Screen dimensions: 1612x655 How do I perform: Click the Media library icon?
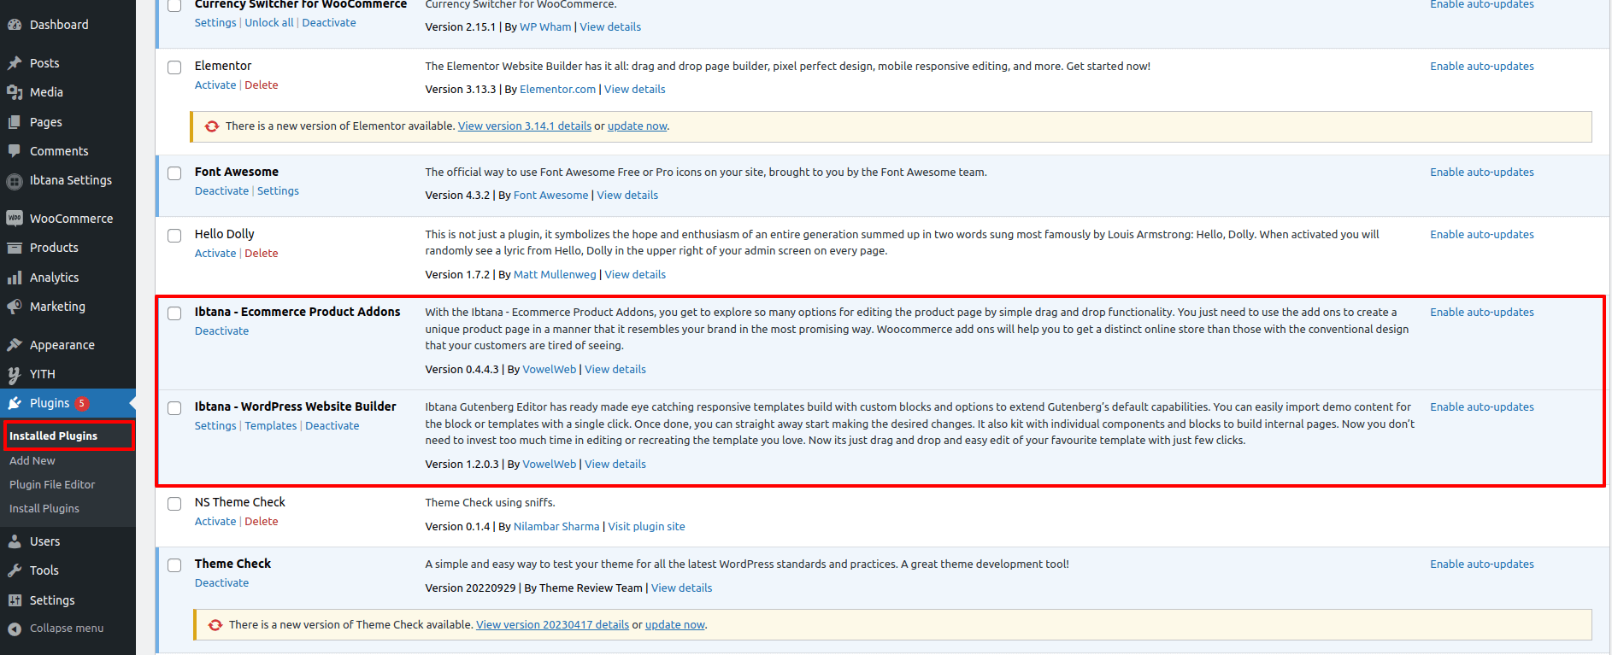(15, 92)
